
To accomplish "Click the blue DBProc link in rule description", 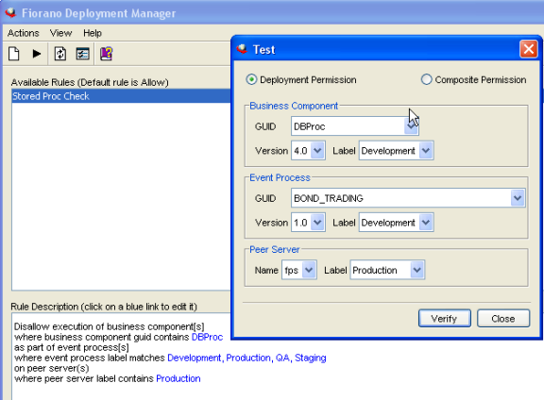I will (x=207, y=337).
